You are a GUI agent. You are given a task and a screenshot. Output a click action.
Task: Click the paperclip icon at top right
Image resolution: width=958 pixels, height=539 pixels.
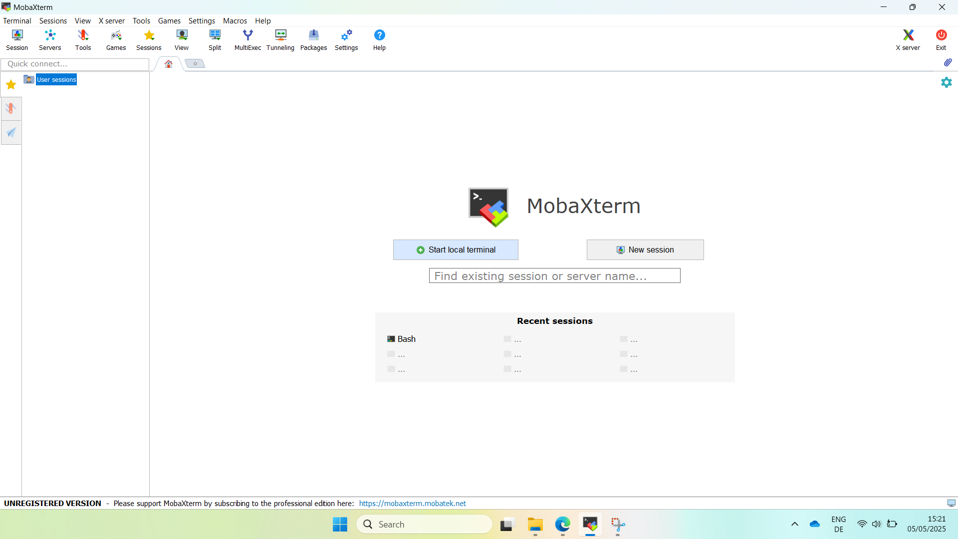948,62
